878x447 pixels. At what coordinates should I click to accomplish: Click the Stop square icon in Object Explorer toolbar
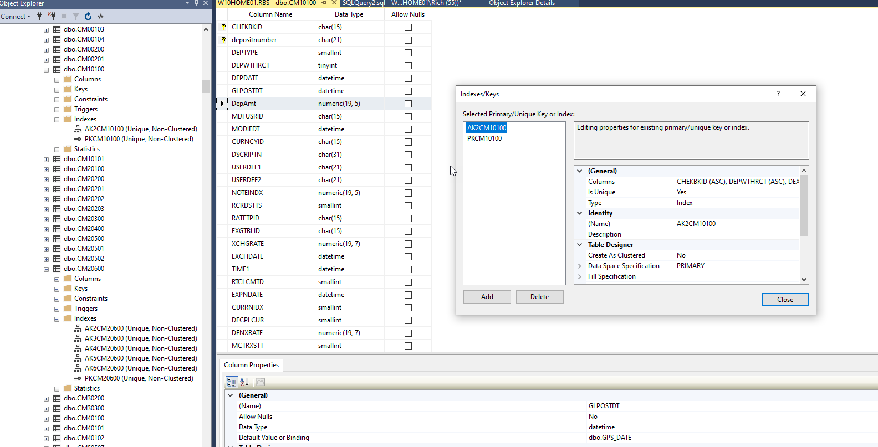coord(64,16)
